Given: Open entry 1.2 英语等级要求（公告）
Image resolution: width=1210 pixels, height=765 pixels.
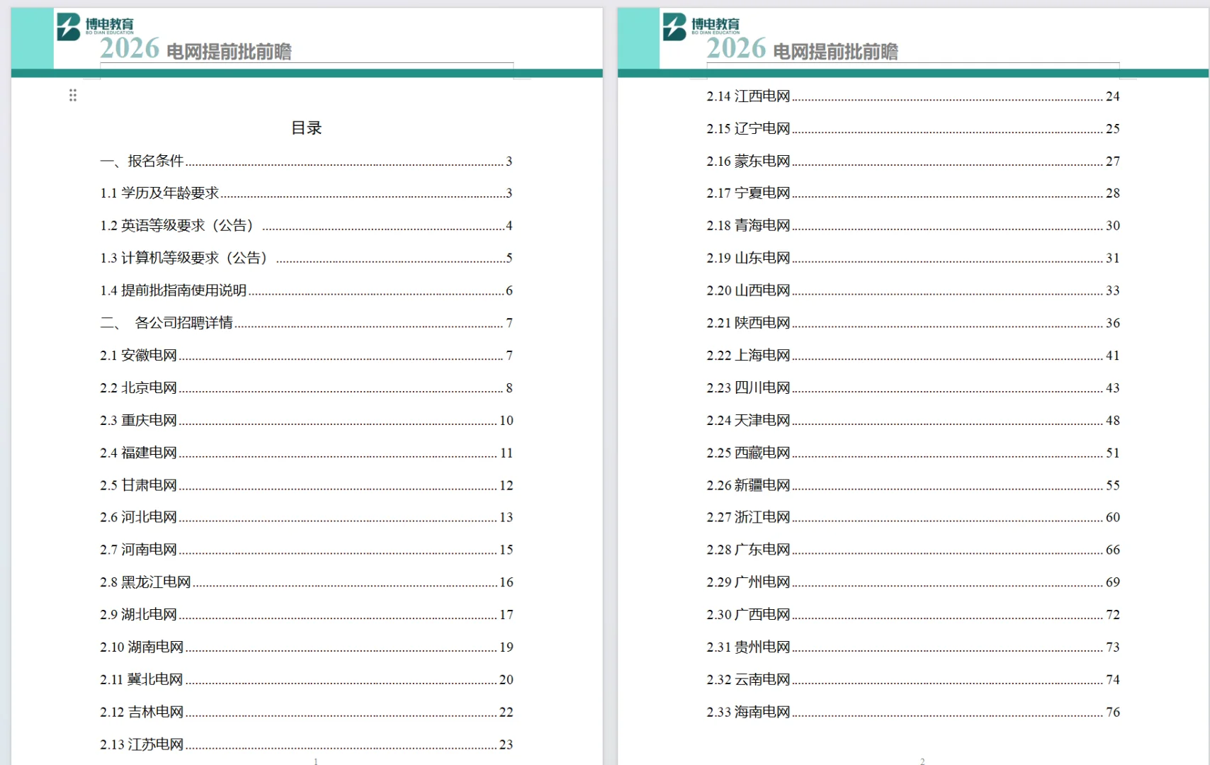Looking at the screenshot, I should (x=306, y=225).
